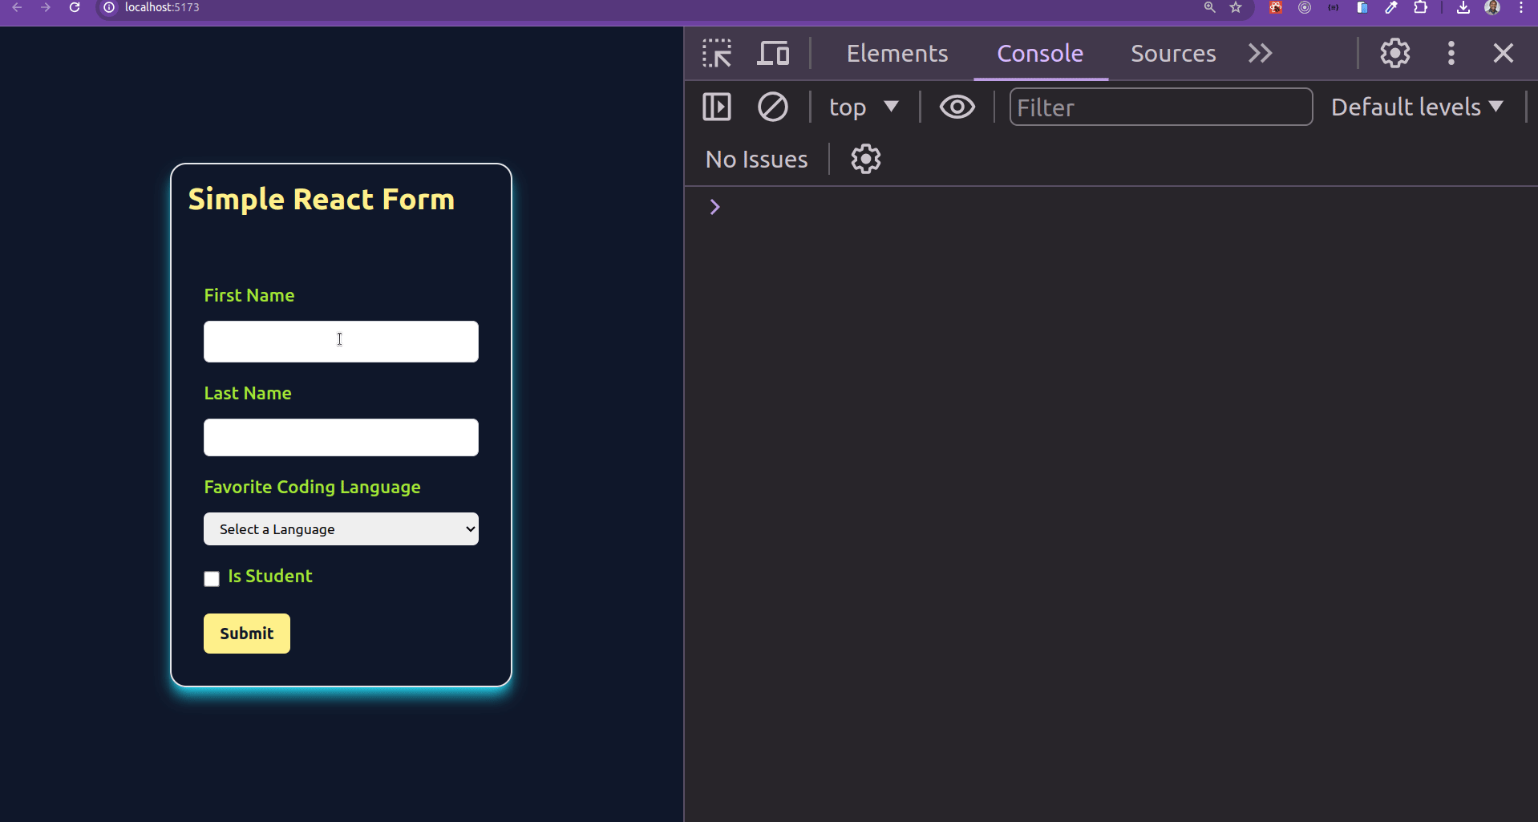Click the Submit button
1538x822 pixels.
[247, 634]
